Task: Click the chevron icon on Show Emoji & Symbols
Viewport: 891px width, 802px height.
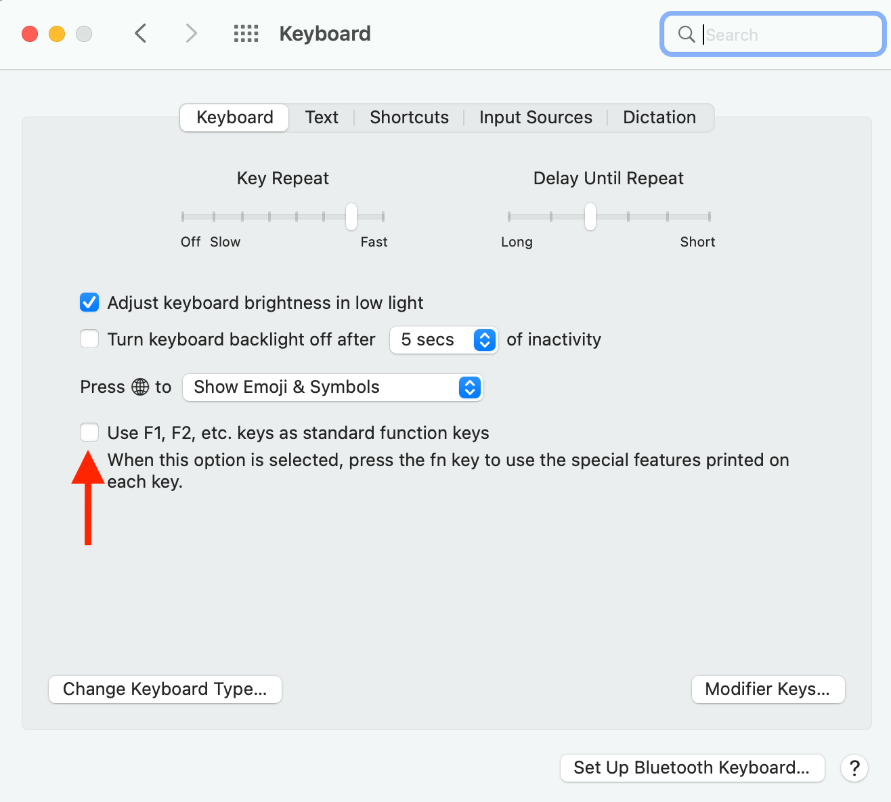Action: pos(469,387)
